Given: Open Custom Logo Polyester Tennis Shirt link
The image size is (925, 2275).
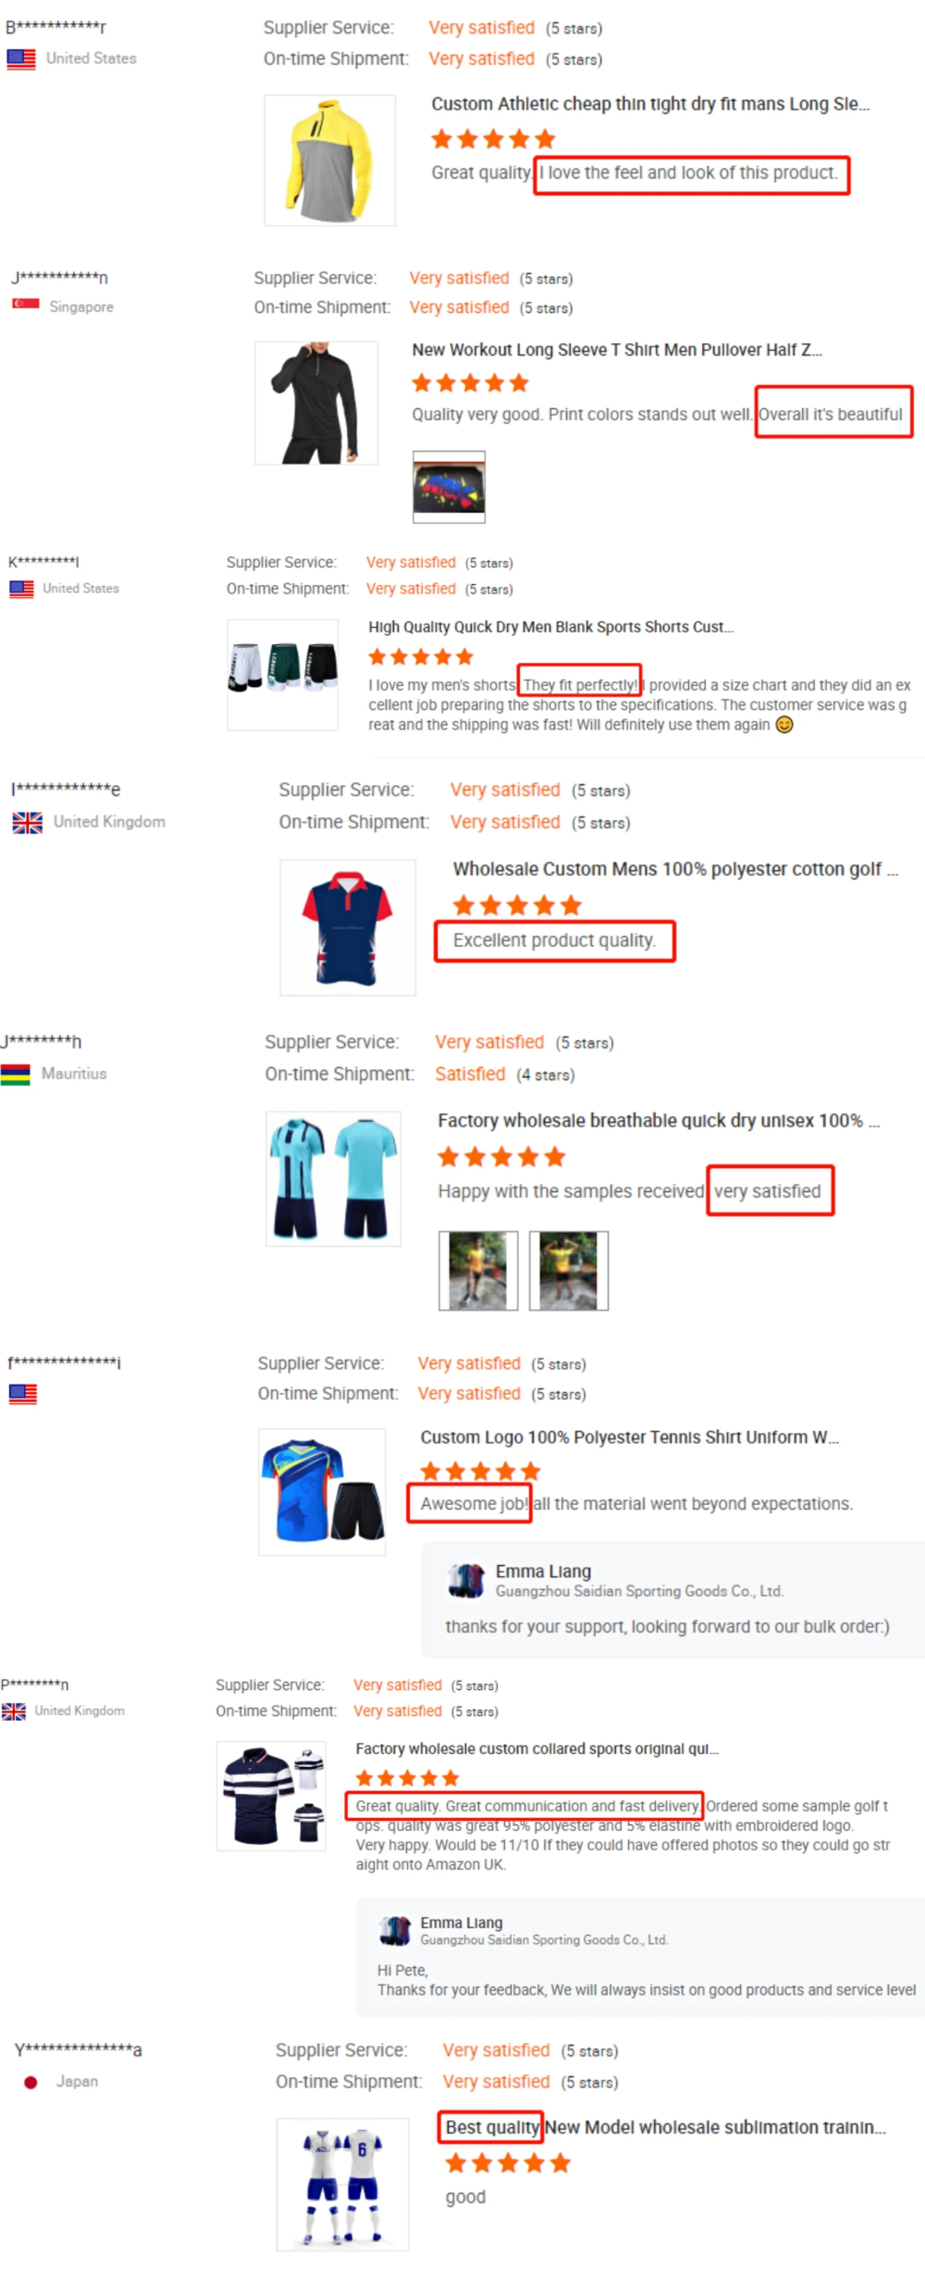Looking at the screenshot, I should point(628,1437).
